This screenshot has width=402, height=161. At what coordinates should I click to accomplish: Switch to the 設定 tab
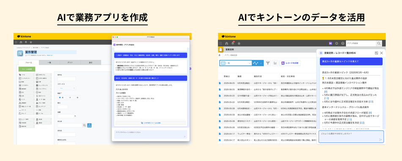tap(91, 62)
